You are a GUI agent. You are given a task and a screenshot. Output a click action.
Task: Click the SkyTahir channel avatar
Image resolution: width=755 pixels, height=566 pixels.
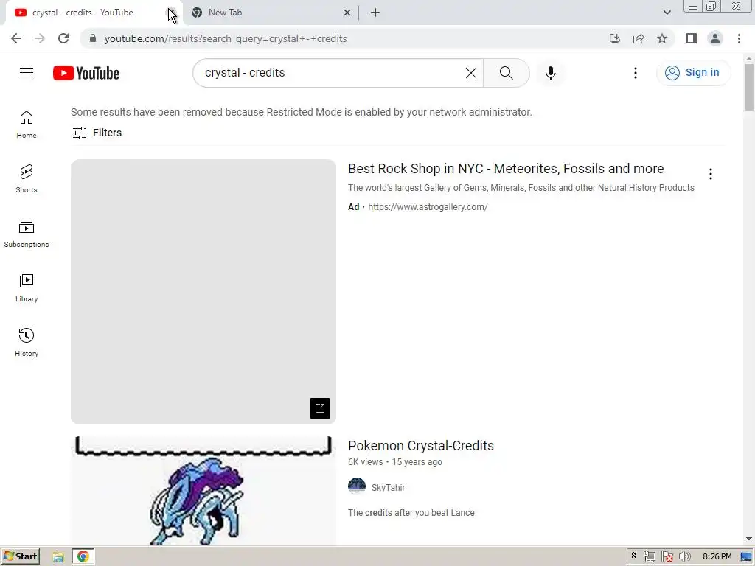tap(357, 486)
